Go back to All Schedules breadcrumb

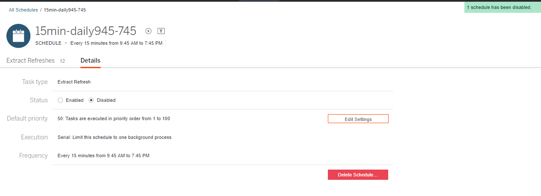pos(24,9)
